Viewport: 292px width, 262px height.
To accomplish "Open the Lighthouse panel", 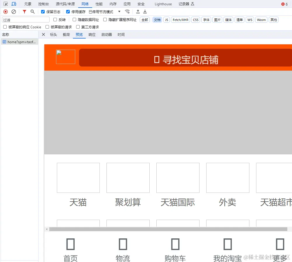I will (x=163, y=4).
